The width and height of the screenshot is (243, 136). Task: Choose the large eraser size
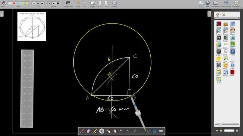coord(58,3)
